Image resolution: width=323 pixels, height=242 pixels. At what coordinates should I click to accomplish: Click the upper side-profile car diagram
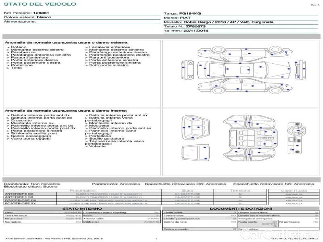[242, 52]
